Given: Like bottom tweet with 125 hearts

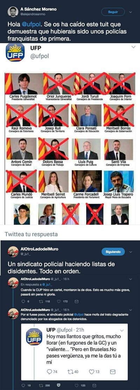Looking at the screenshot, I should click(x=77, y=385).
